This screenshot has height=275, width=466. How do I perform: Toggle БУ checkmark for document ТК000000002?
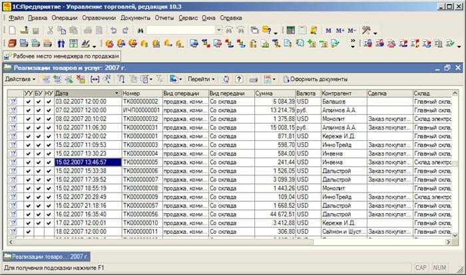click(39, 102)
